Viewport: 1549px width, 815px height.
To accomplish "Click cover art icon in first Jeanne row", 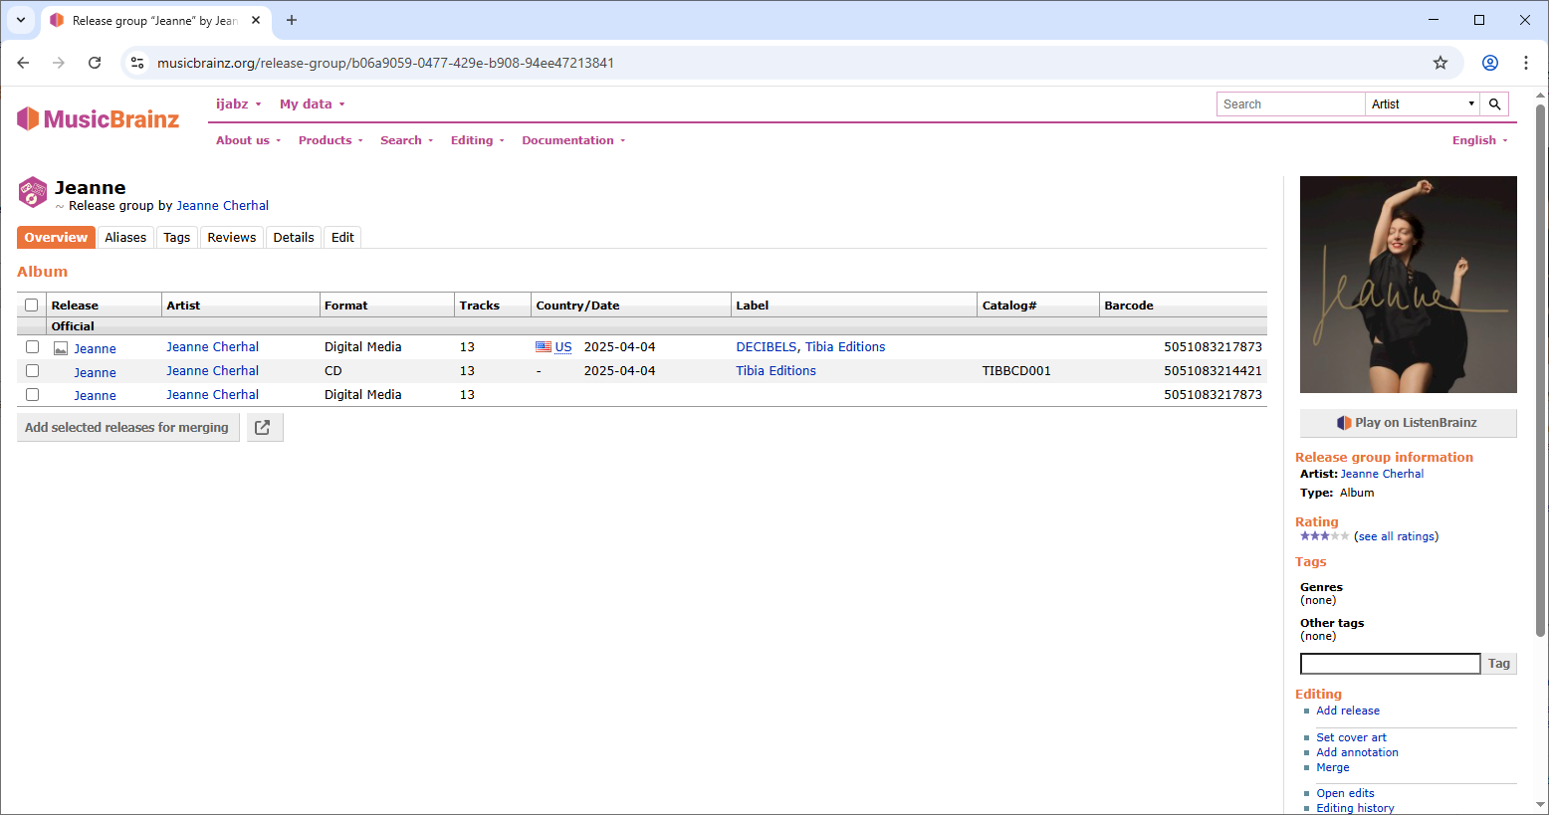I will 61,349.
